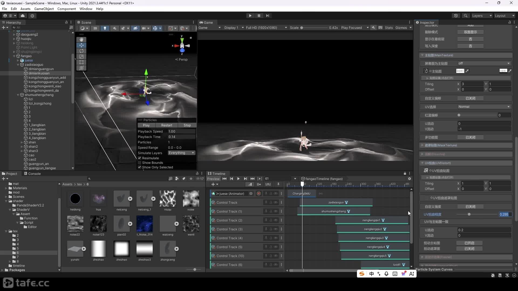Image resolution: width=518 pixels, height=291 pixels.
Task: Open the Component menu
Action: click(66, 9)
